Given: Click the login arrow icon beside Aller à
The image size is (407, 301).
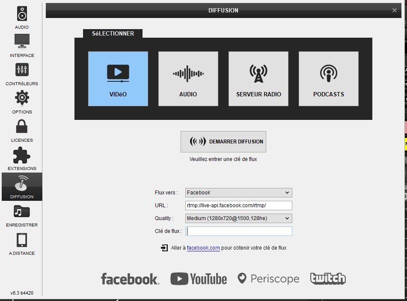Looking at the screenshot, I should click(x=164, y=248).
